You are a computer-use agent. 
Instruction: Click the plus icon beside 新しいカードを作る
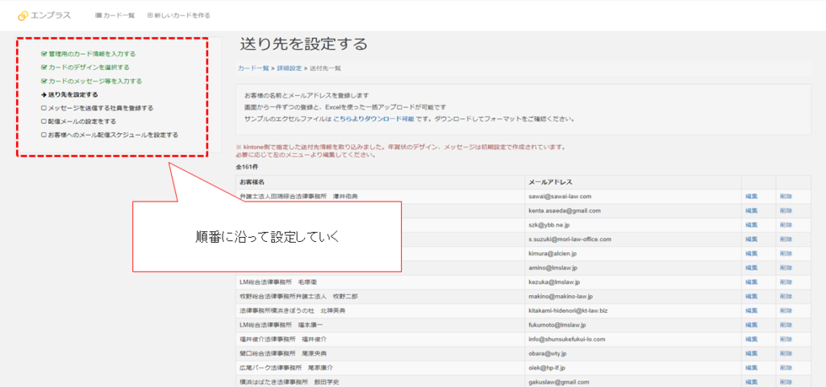tap(150, 15)
